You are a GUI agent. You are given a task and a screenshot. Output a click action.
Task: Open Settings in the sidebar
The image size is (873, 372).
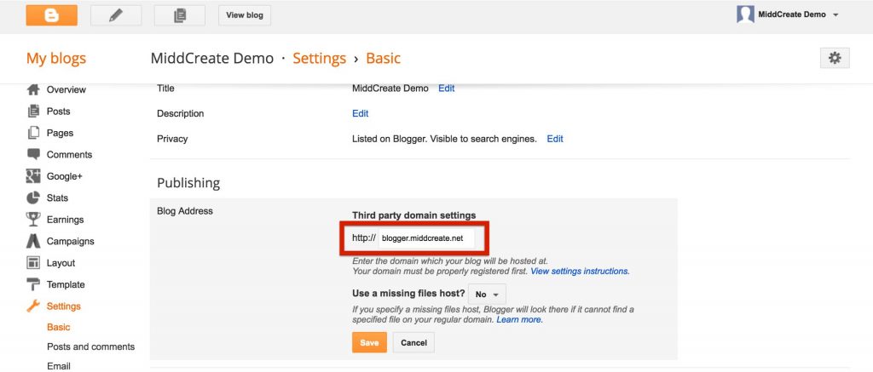coord(63,306)
